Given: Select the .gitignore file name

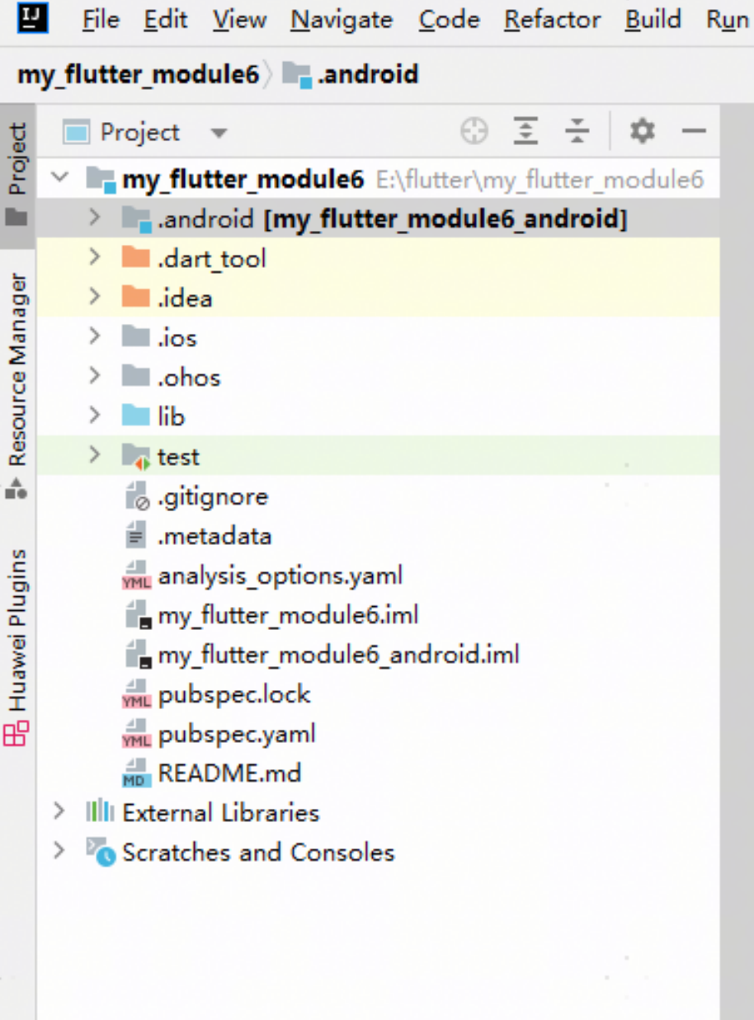Looking at the screenshot, I should click(x=213, y=496).
